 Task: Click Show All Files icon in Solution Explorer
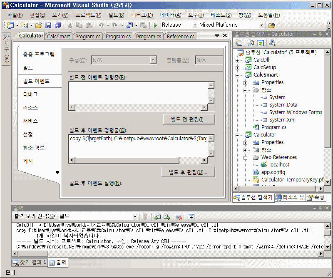(251, 43)
